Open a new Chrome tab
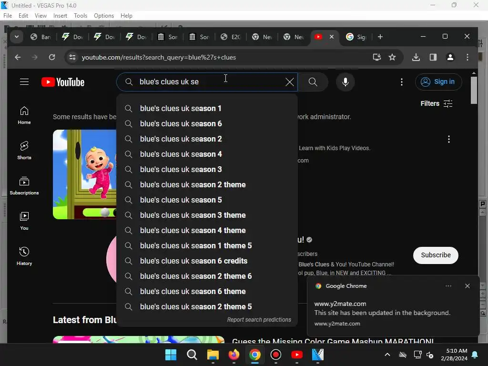The height and width of the screenshot is (366, 488). 380,37
